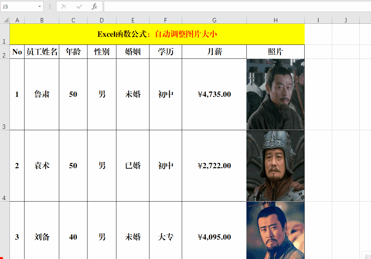
Task: Click the yellow title cell 'Excel函数公式'
Action: [x=157, y=34]
